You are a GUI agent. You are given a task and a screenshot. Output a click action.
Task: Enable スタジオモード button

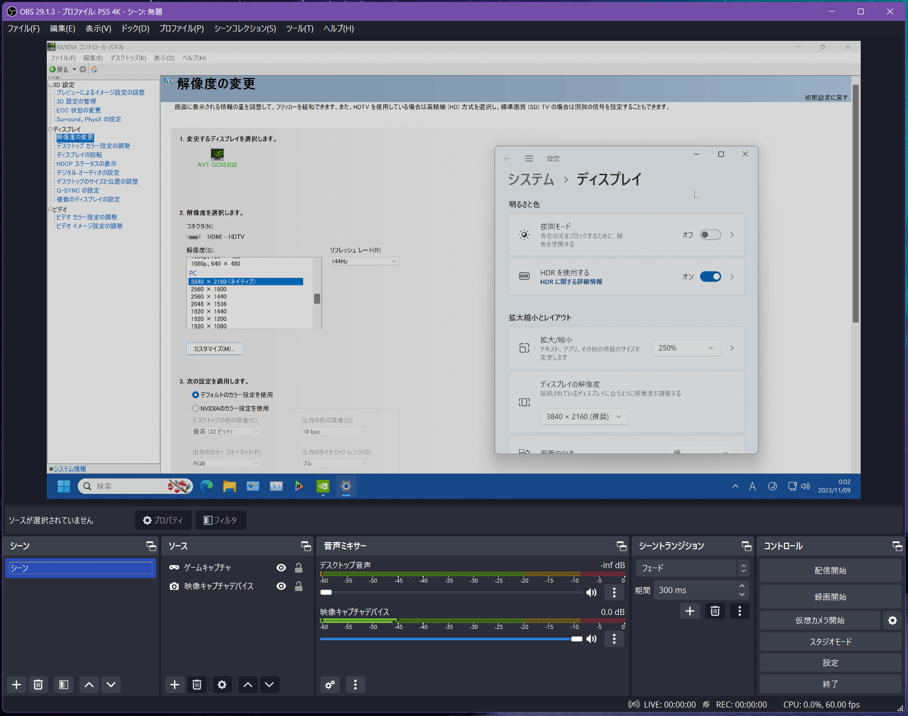pyautogui.click(x=830, y=642)
